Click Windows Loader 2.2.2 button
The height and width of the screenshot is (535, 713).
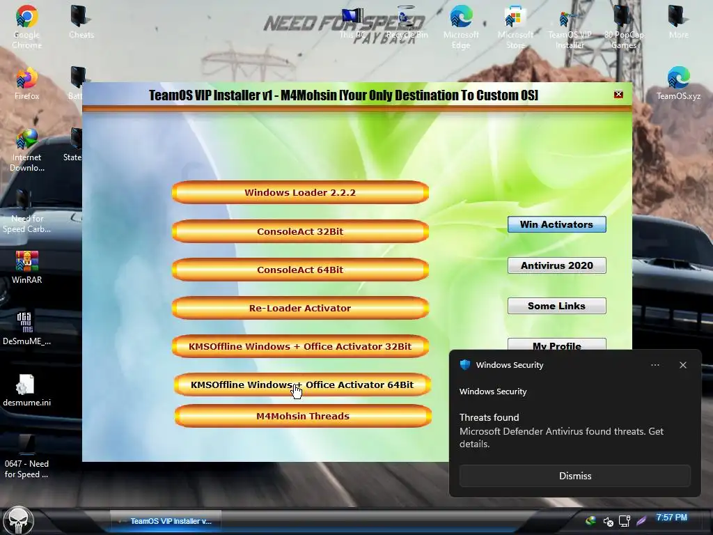300,192
